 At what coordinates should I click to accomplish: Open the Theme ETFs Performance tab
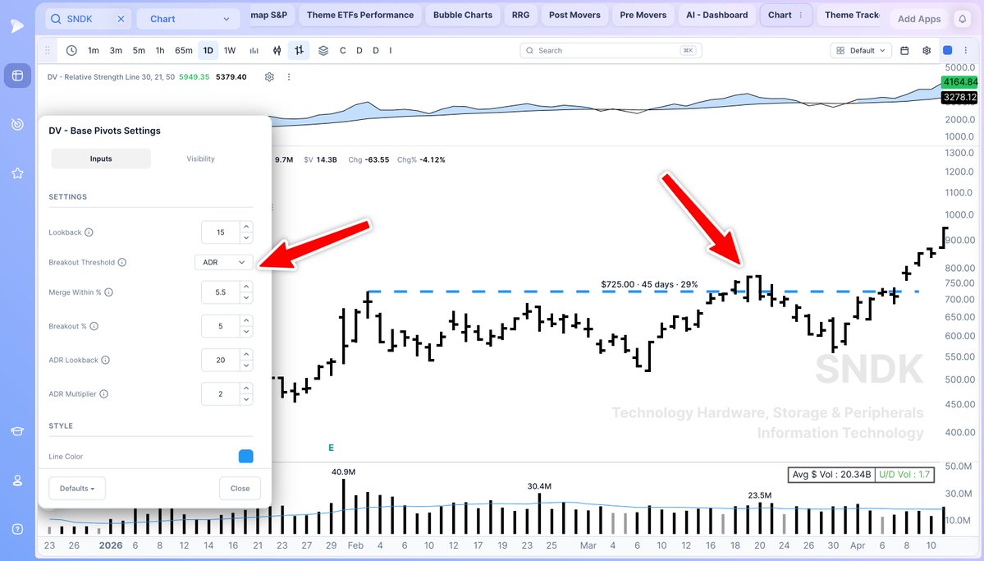coord(360,15)
